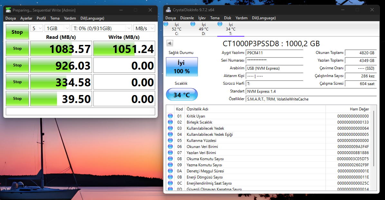Click status orb for Yazılan Veri Birimi row
385x200 pixels.
tap(170, 152)
